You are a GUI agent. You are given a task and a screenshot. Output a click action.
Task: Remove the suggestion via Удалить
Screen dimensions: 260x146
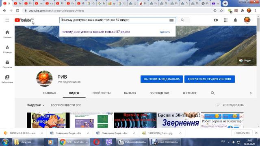pos(165,32)
